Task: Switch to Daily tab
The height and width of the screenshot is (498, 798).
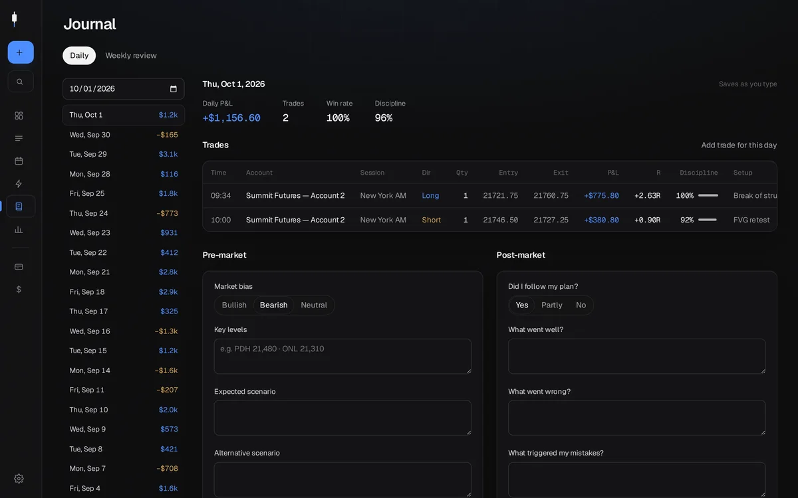Action: pyautogui.click(x=79, y=56)
